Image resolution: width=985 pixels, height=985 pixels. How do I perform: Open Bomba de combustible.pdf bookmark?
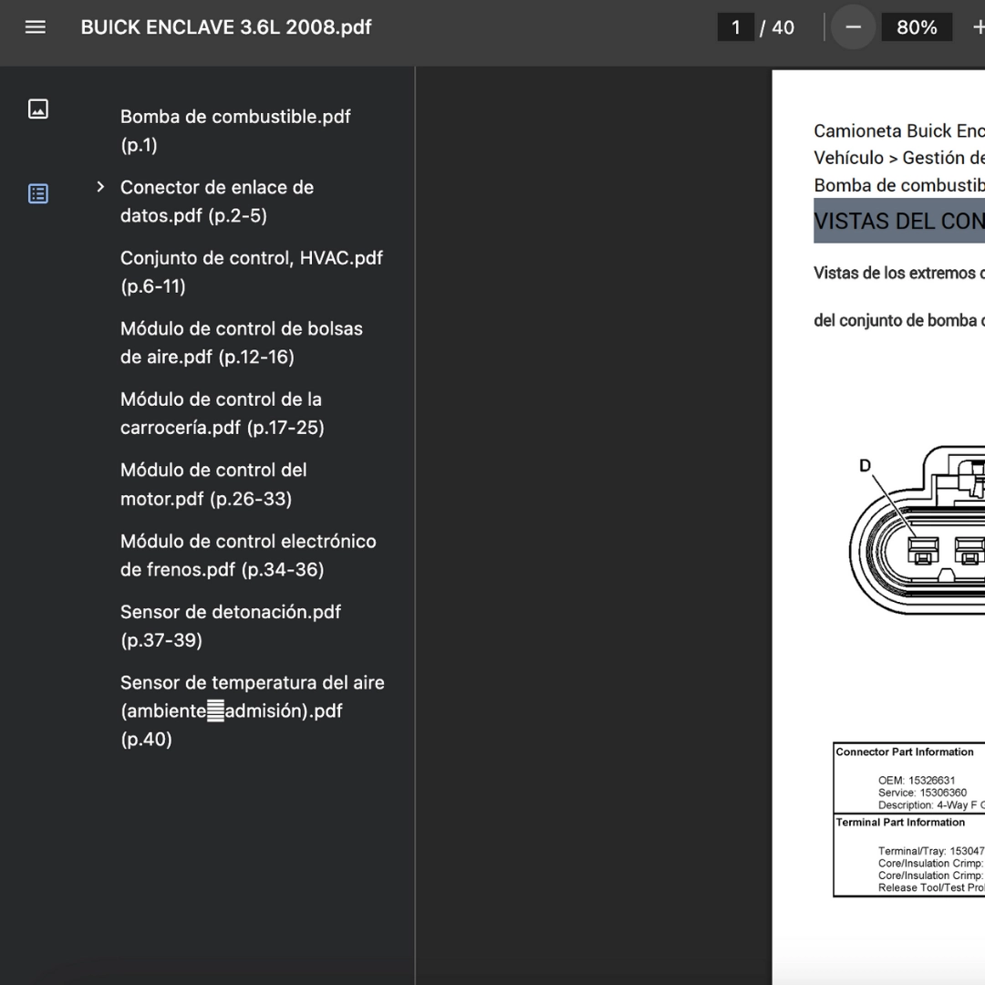pos(235,130)
